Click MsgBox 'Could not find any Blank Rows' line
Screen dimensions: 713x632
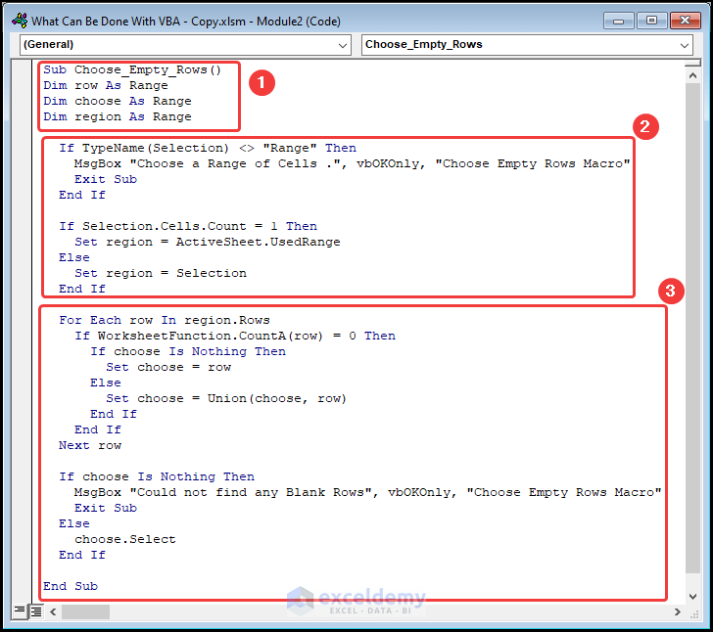(x=368, y=492)
